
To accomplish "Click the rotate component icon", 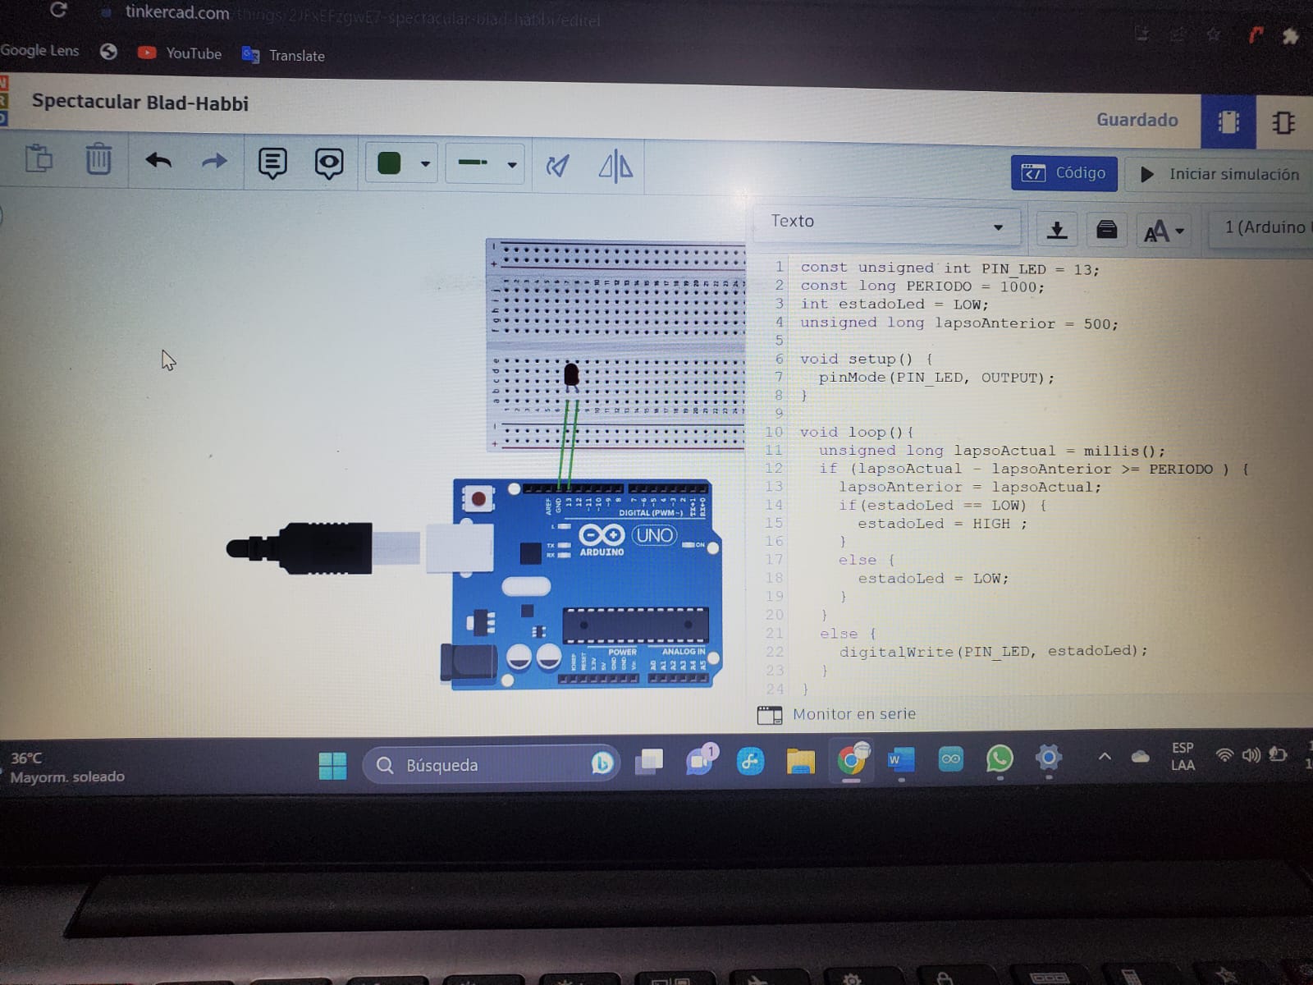I will tap(558, 167).
